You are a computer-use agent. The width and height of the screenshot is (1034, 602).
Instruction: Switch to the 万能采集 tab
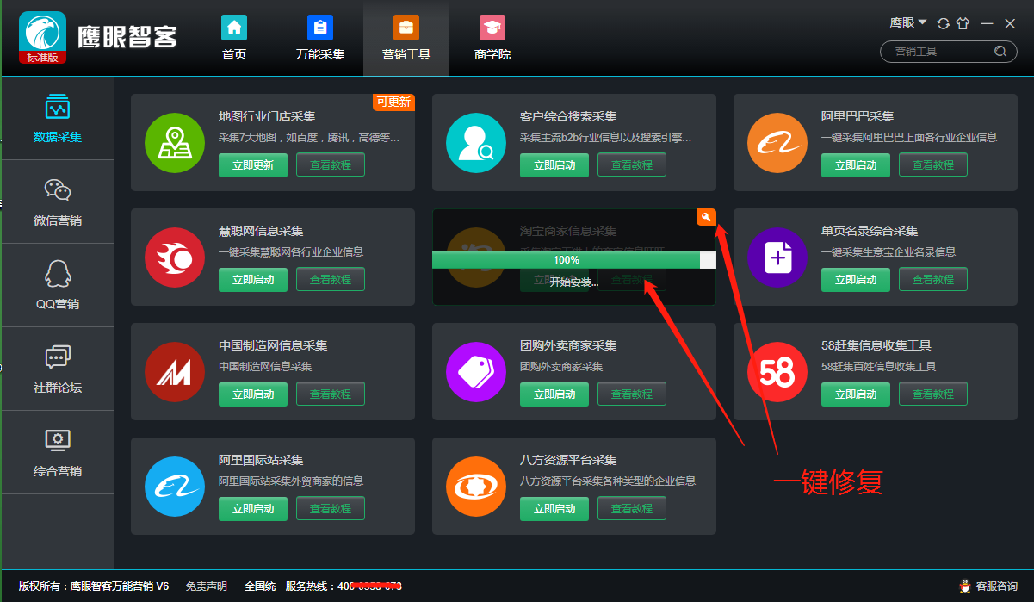click(320, 39)
